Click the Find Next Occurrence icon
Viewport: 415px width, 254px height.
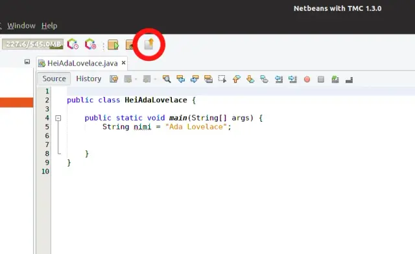click(195, 79)
